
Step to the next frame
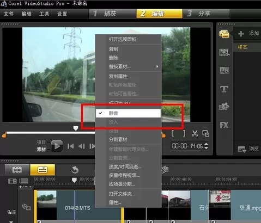point(92,146)
